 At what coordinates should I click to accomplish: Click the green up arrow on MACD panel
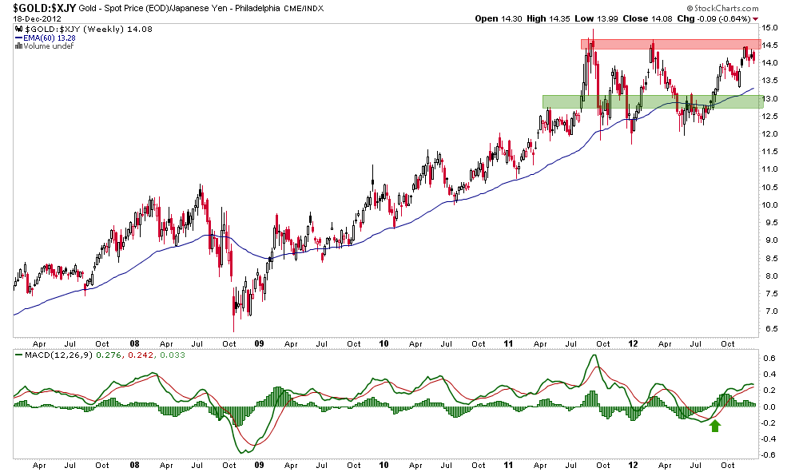715,426
